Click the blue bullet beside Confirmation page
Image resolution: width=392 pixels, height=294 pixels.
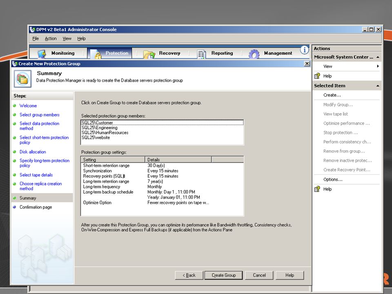coord(15,207)
